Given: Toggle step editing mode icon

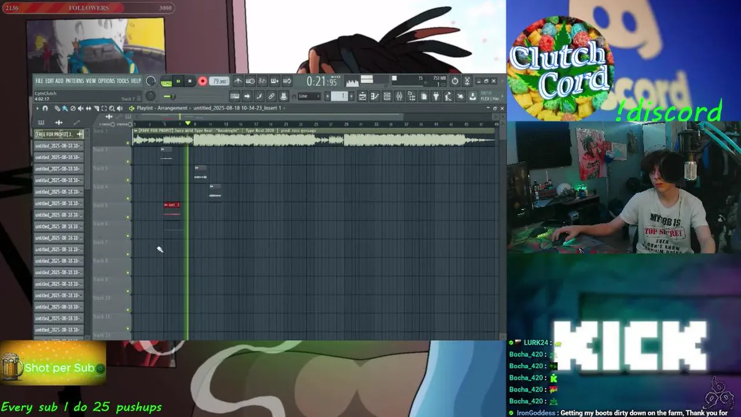Looking at the screenshot, I should tap(259, 96).
